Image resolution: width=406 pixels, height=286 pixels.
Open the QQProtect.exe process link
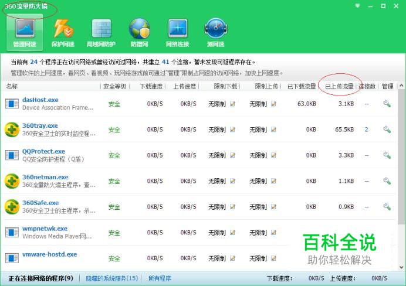coord(43,151)
